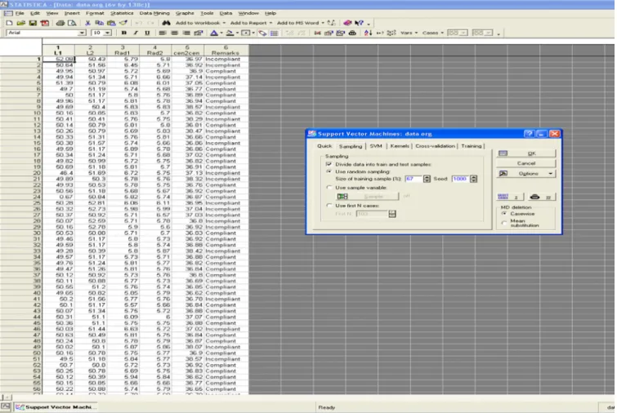Viewport: 617px width, 413px height.
Task: Click the background fill color icon
Action: click(230, 33)
